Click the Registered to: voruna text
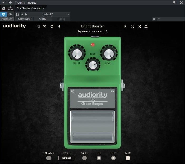Screen dimensions: 185x164 [x=93, y=31]
